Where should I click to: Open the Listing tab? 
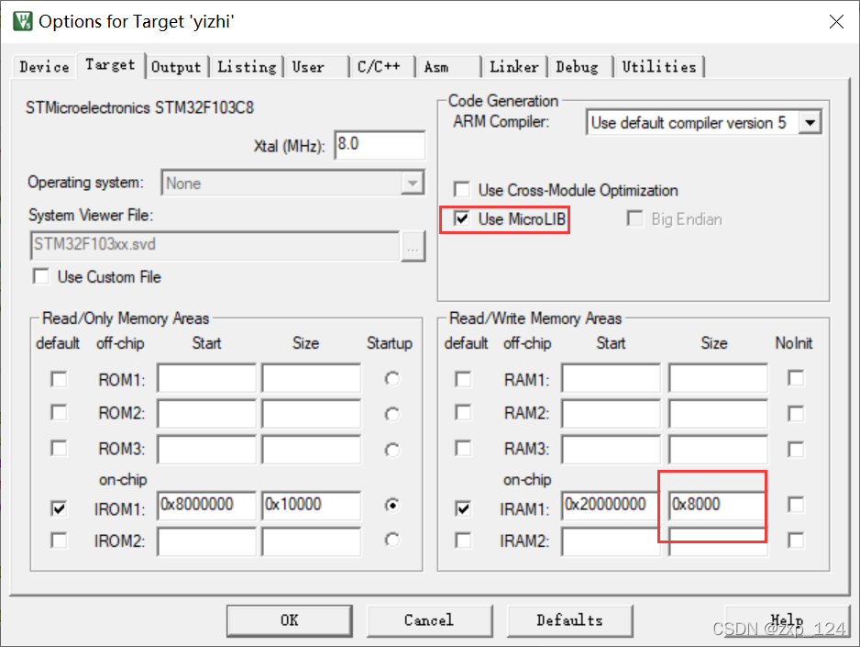tap(247, 67)
